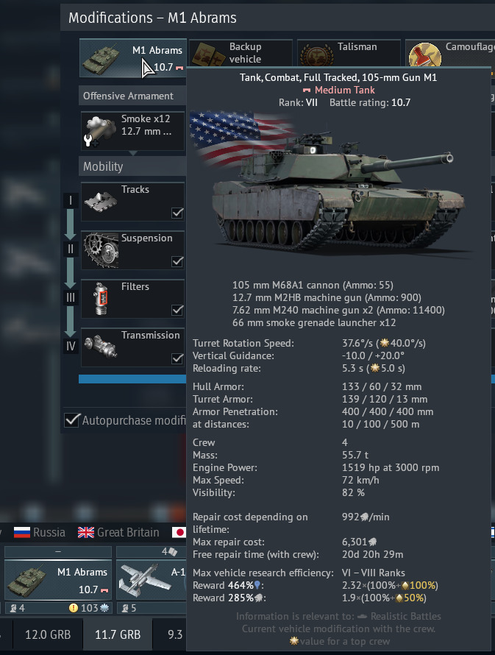Toggle the Transmission modification checkbox

coord(177,358)
